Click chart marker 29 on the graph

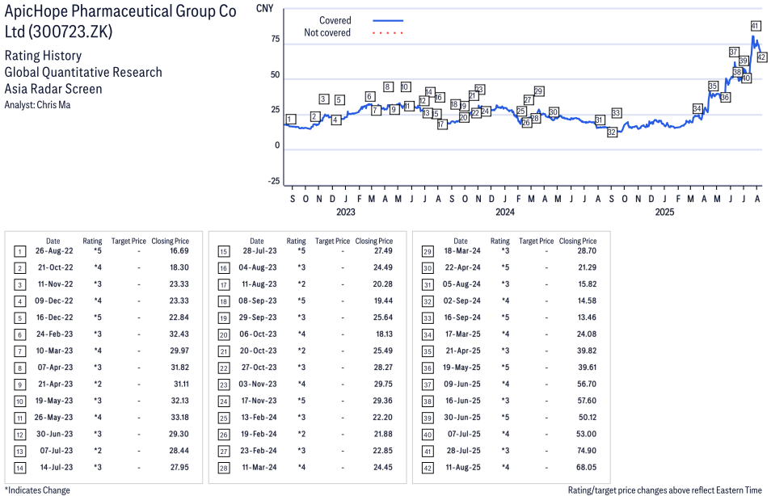pos(538,91)
